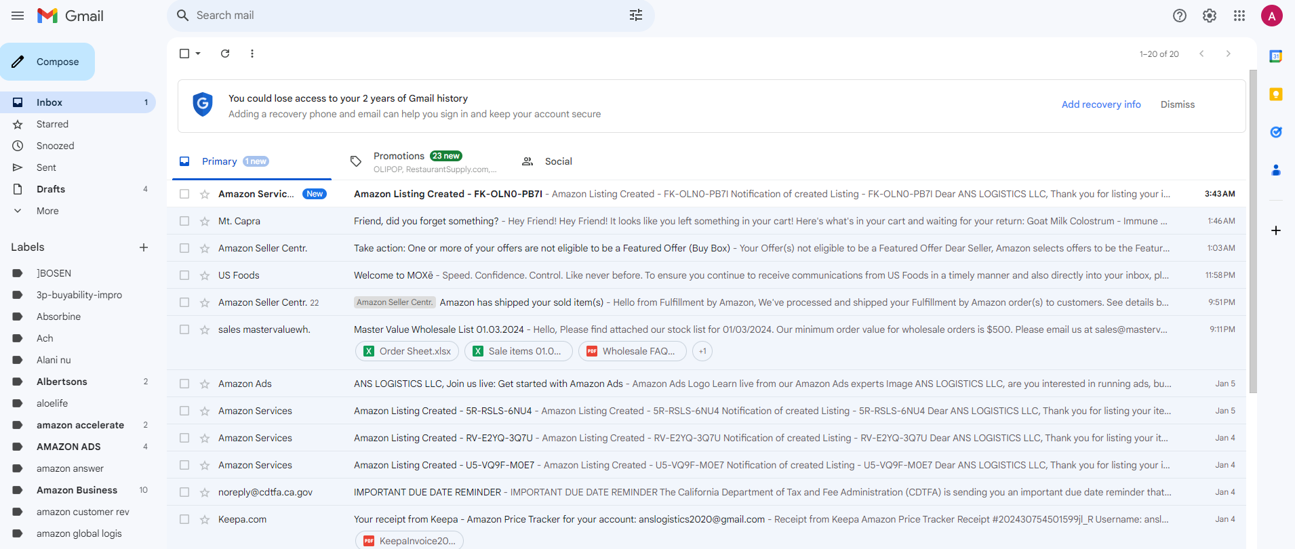Star the sales mastervaluewh email
Screen dimensions: 1295x549
(205, 329)
